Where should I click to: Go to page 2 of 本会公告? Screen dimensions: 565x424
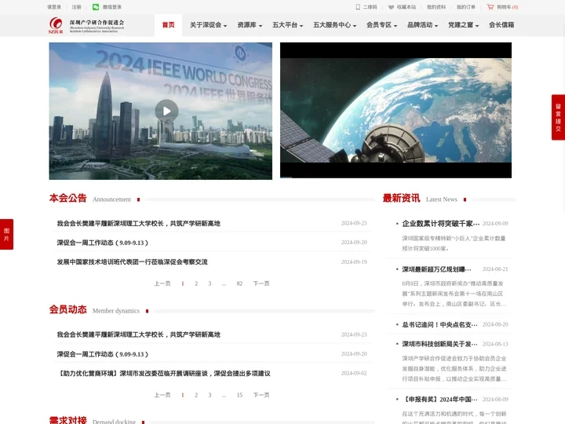196,283
